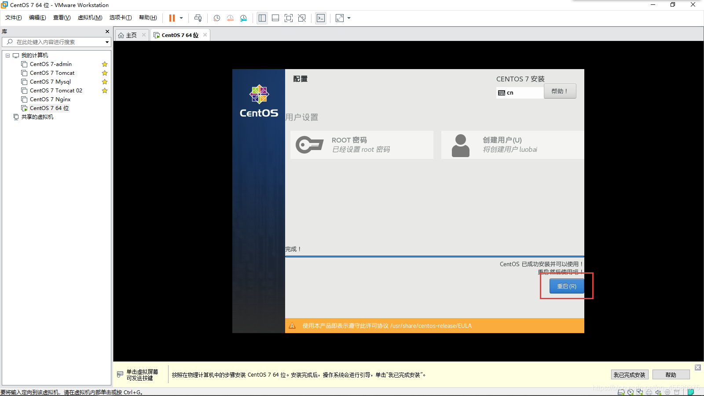Viewport: 704px width, 396px height.
Task: Open the power options dropdown arrow beside Pause
Action: tap(181, 18)
